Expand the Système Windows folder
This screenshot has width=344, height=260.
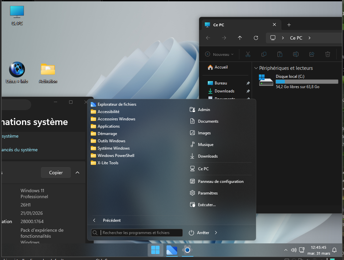(x=110, y=148)
